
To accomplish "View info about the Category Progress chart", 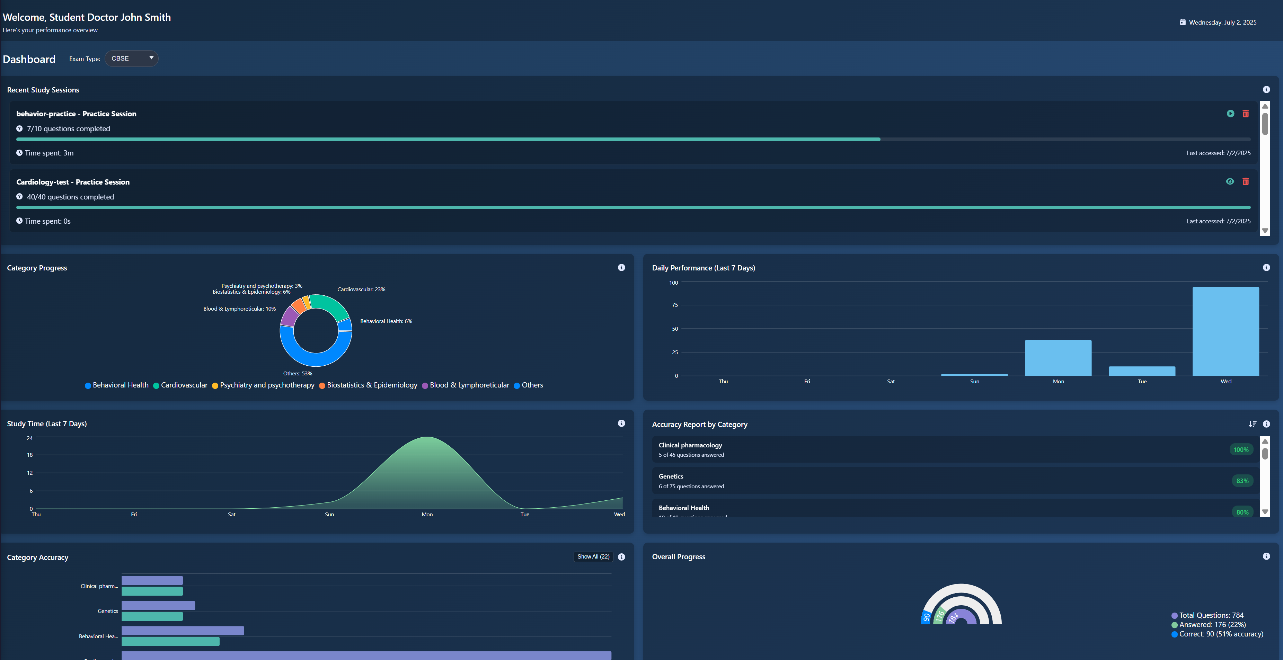I will (621, 267).
